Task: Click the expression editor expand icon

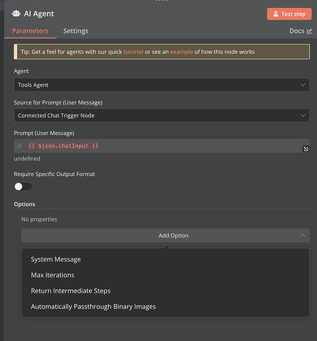Action: pyautogui.click(x=306, y=149)
